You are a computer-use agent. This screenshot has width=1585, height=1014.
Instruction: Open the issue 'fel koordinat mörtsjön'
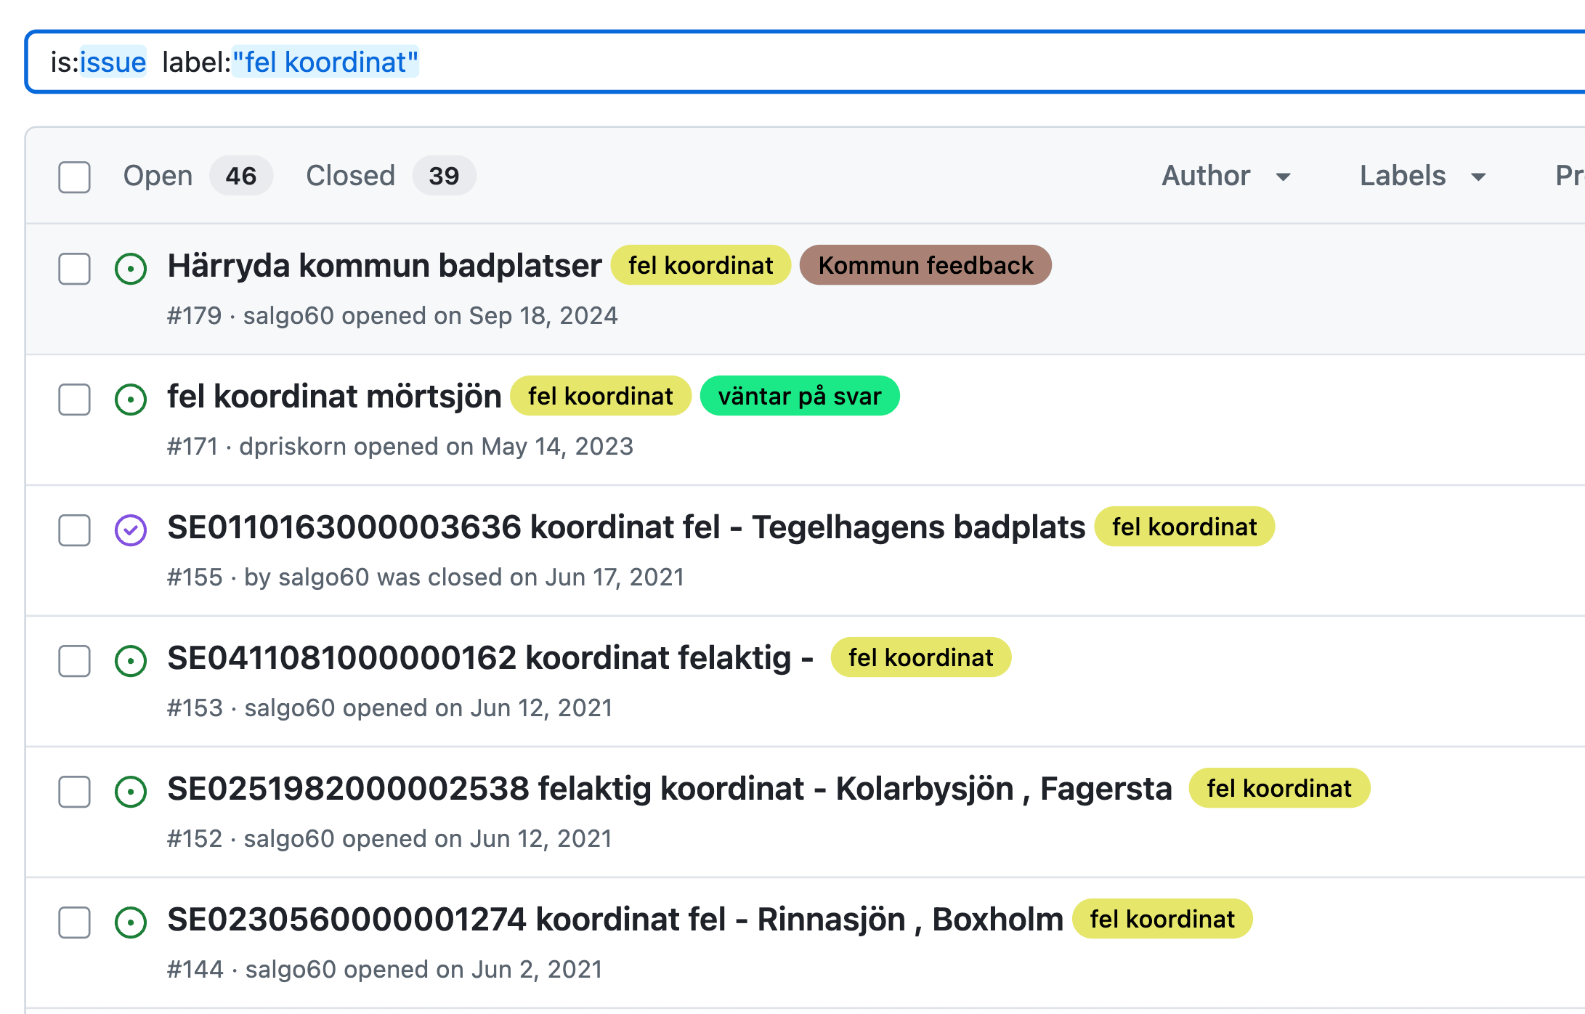pos(334,397)
